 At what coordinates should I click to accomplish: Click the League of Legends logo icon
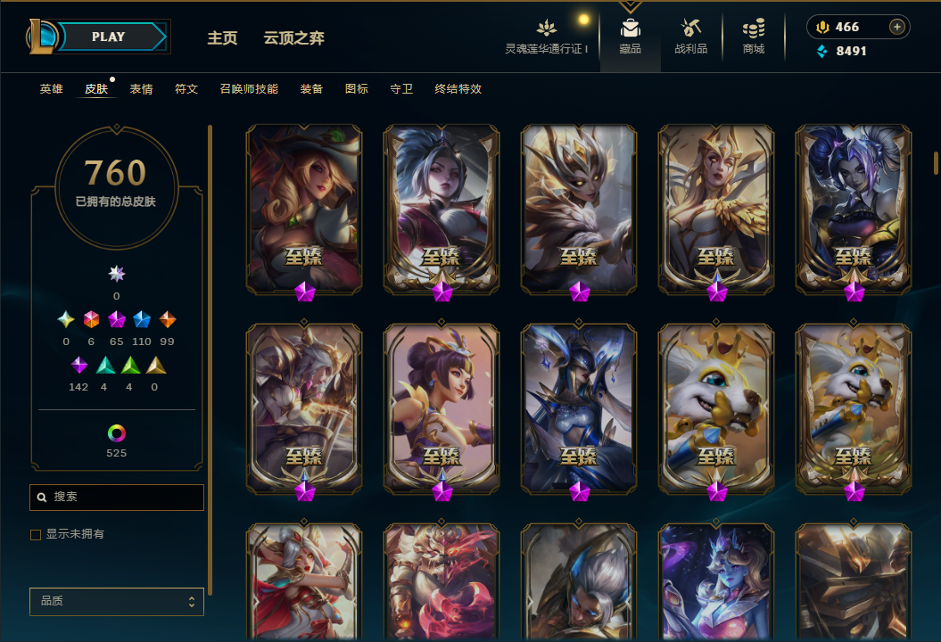tap(41, 37)
